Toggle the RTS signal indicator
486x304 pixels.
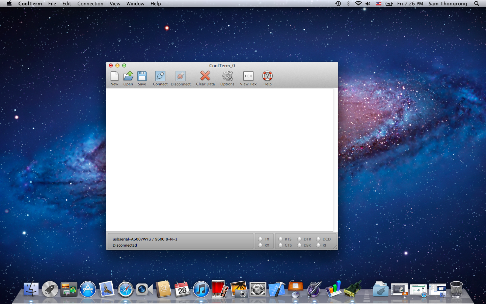pos(280,239)
